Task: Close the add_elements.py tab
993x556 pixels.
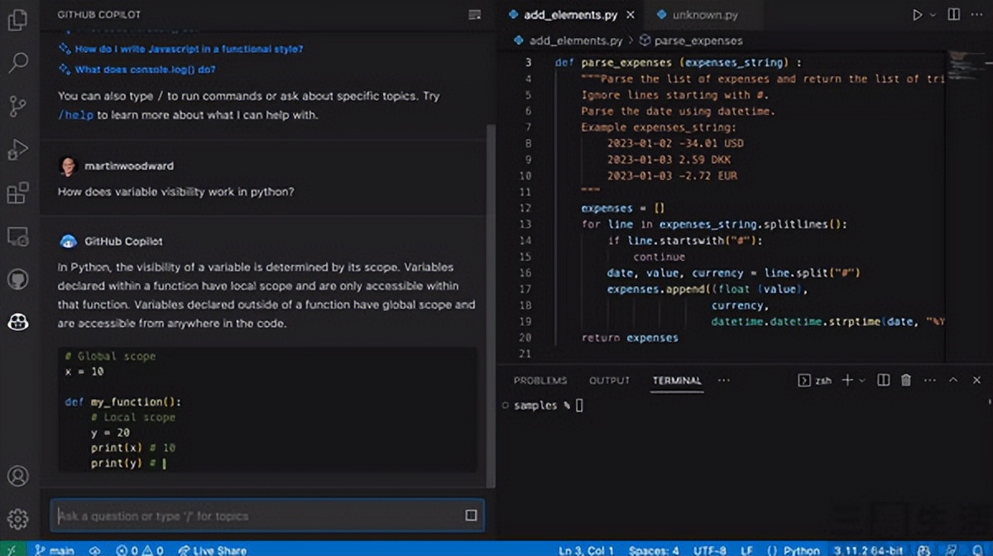Action: click(x=631, y=15)
